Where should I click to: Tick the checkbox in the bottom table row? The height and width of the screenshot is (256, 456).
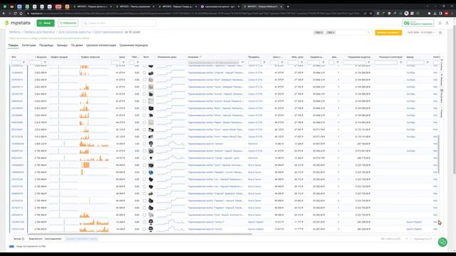coord(145,229)
